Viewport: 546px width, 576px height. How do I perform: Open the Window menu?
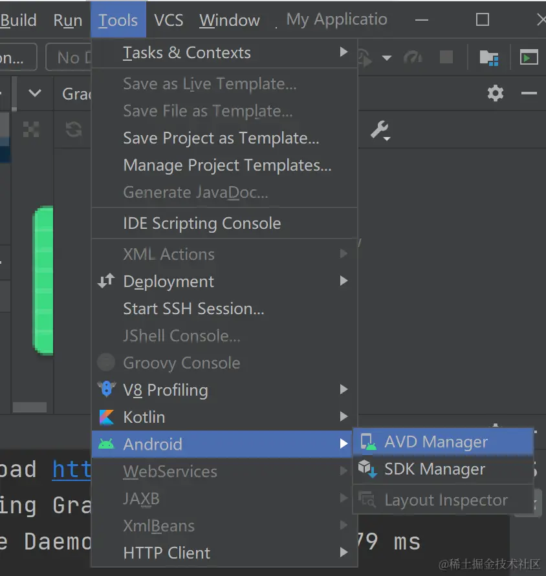[x=230, y=20]
